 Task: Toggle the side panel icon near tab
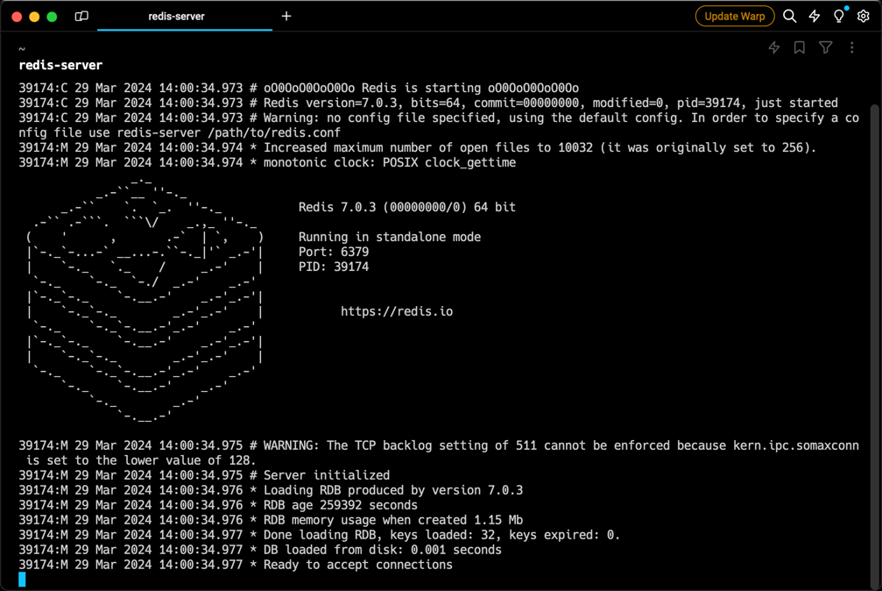pyautogui.click(x=81, y=17)
